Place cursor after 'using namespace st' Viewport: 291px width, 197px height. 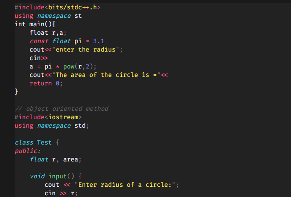[82, 16]
